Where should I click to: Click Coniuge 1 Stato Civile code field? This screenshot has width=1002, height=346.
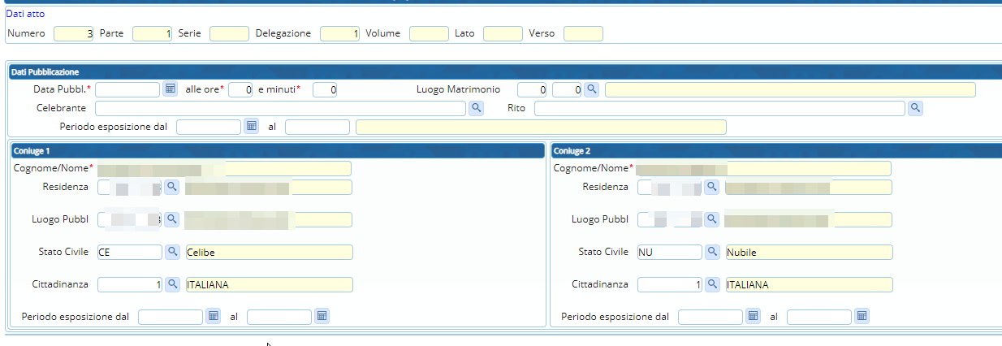click(129, 252)
